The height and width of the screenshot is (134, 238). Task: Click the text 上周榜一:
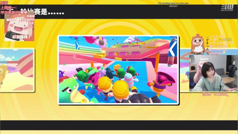[9, 8]
